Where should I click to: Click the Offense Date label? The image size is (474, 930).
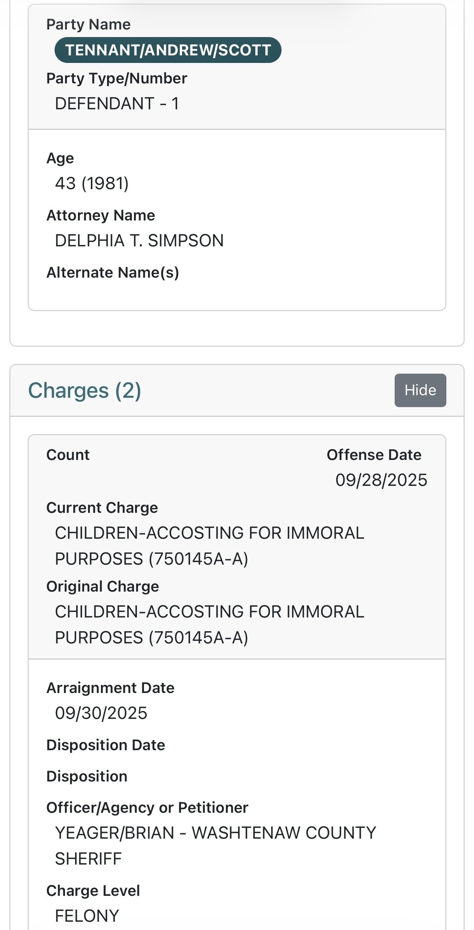pos(374,455)
